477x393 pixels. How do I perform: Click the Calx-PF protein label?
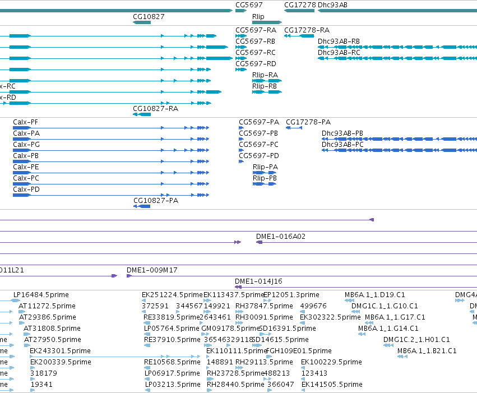(x=26, y=122)
